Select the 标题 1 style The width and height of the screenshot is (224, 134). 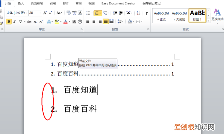197,15
